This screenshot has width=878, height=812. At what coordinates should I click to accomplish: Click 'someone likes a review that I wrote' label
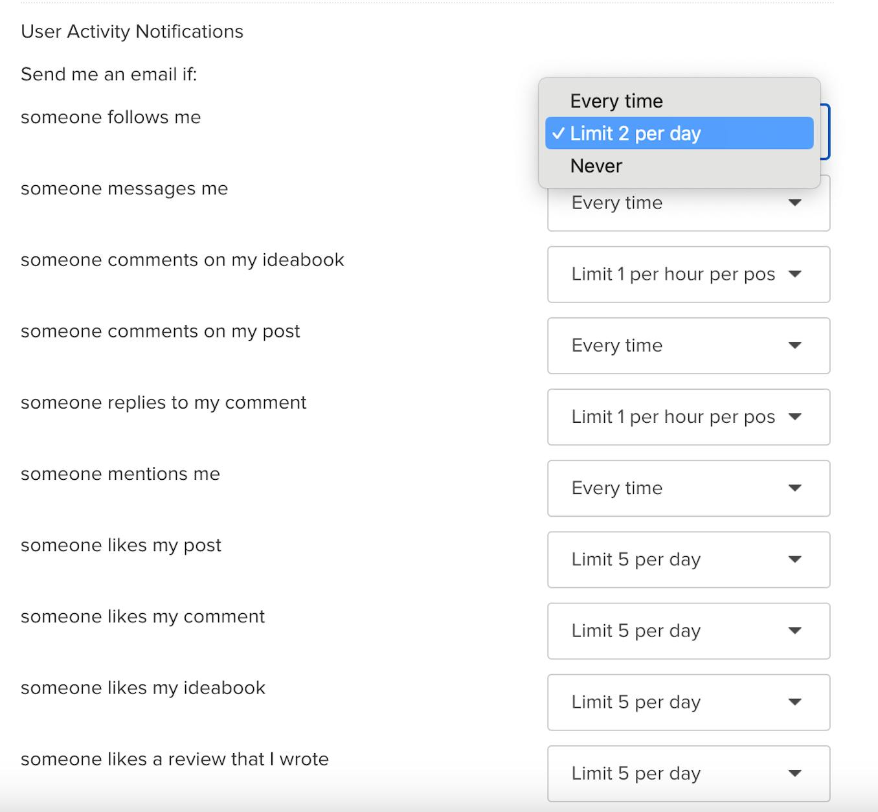(x=175, y=759)
